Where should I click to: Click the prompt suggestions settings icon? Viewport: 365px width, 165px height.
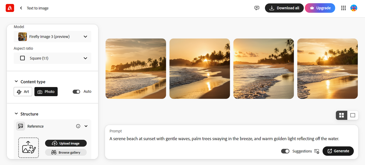tap(317, 151)
